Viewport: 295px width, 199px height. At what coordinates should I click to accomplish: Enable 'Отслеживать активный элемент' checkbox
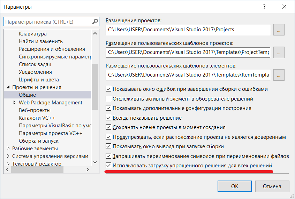point(108,99)
